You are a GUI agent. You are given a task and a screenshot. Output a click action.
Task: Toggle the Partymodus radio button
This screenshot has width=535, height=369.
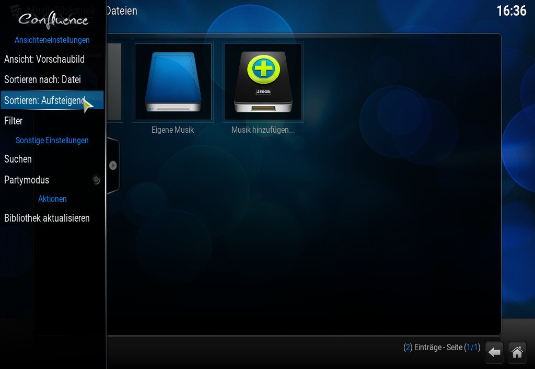click(96, 180)
